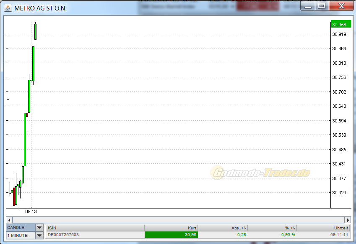Image resolution: width=356 pixels, height=244 pixels.
Task: Click the 30.810 price axis label
Action: tap(339, 63)
